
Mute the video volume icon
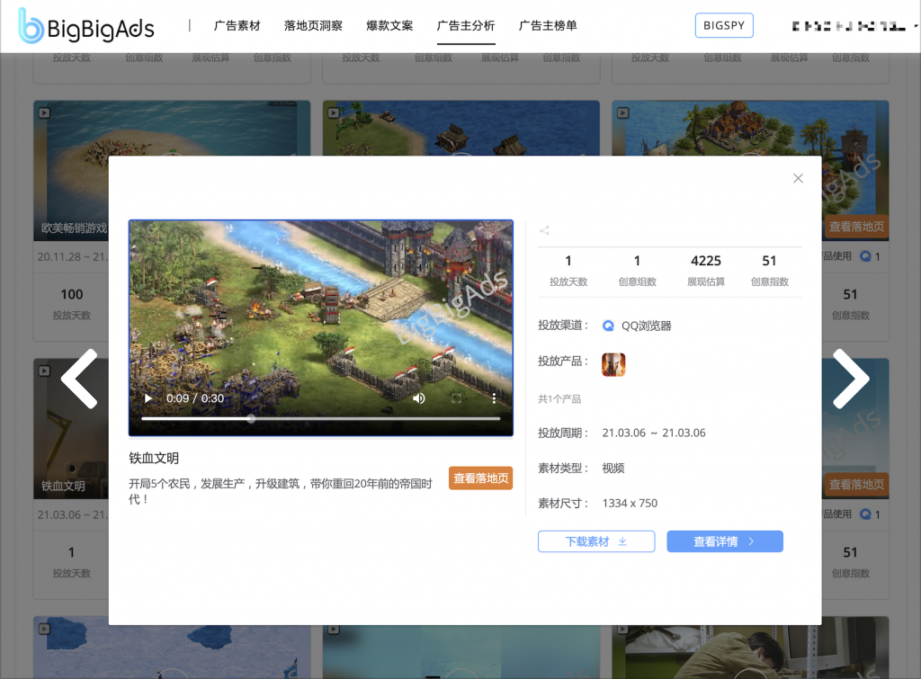click(x=419, y=398)
